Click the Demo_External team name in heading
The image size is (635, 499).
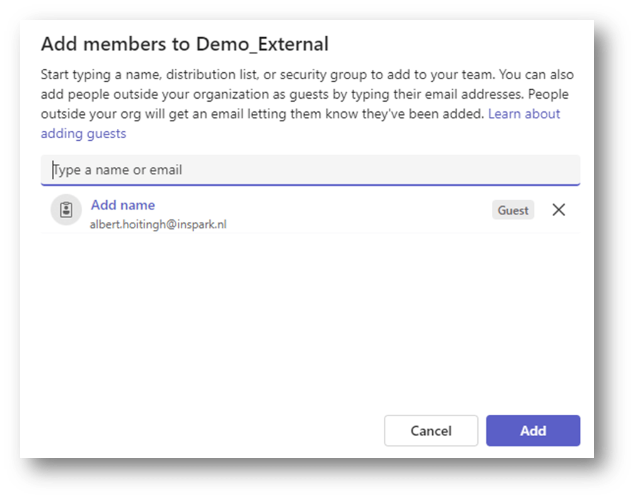pyautogui.click(x=262, y=44)
